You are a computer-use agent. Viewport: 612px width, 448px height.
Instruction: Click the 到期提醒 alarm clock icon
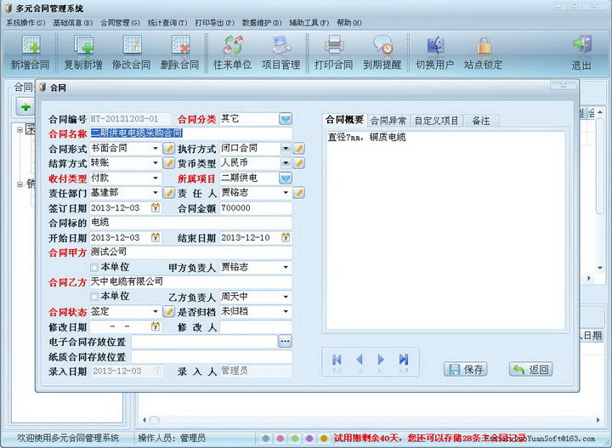[x=382, y=46]
